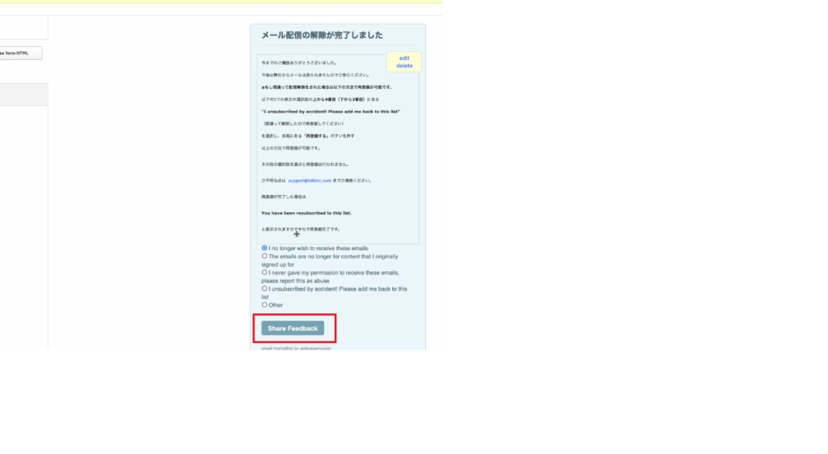
Task: Select "I no longer wish to receive these emails"
Action: coord(264,248)
